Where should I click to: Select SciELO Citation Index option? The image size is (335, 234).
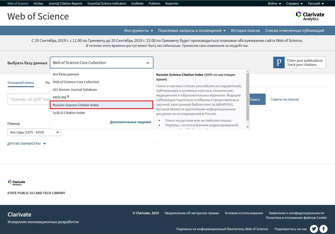point(69,113)
